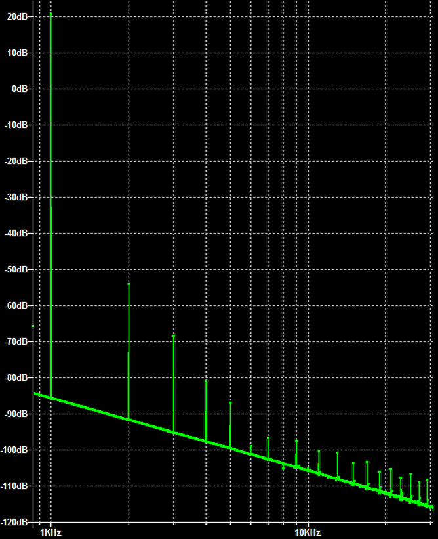Click the 10KHz horizontal axis label

(x=308, y=532)
